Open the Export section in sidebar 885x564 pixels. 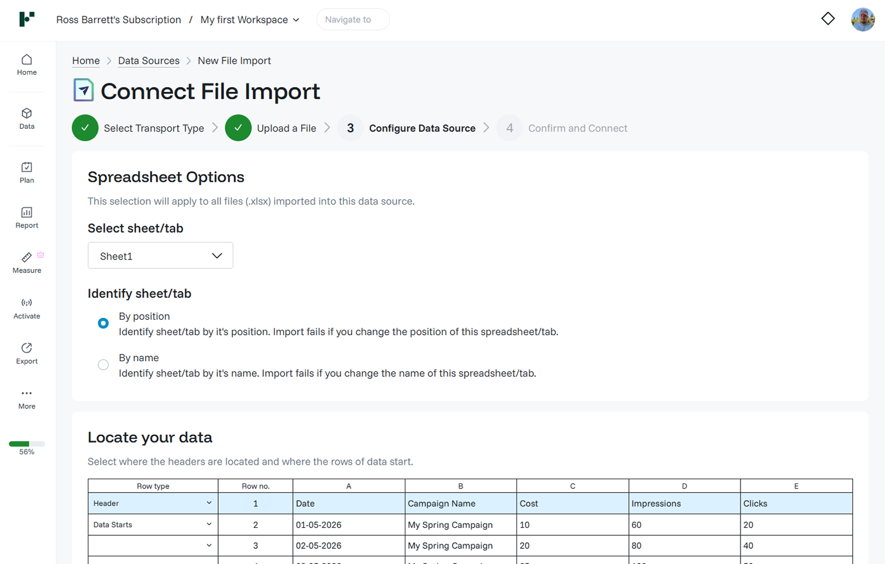tap(27, 353)
